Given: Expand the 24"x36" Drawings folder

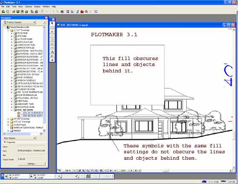Looking at the screenshot, I should coord(8,119).
